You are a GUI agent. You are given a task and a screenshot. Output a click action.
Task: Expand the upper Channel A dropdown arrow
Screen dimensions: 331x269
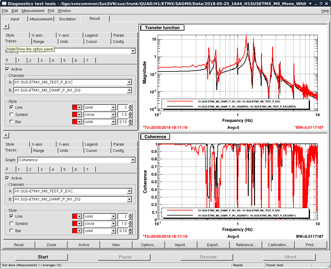coord(129,82)
